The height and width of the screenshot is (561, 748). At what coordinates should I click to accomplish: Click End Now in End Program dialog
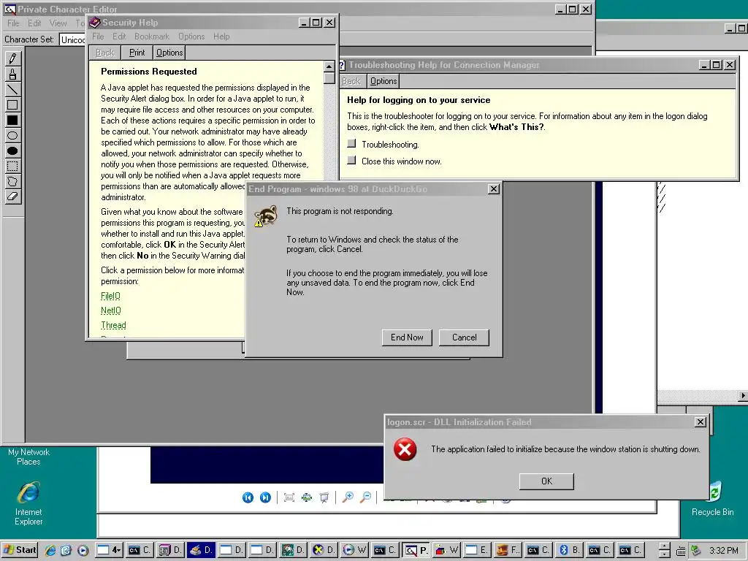[x=407, y=337]
